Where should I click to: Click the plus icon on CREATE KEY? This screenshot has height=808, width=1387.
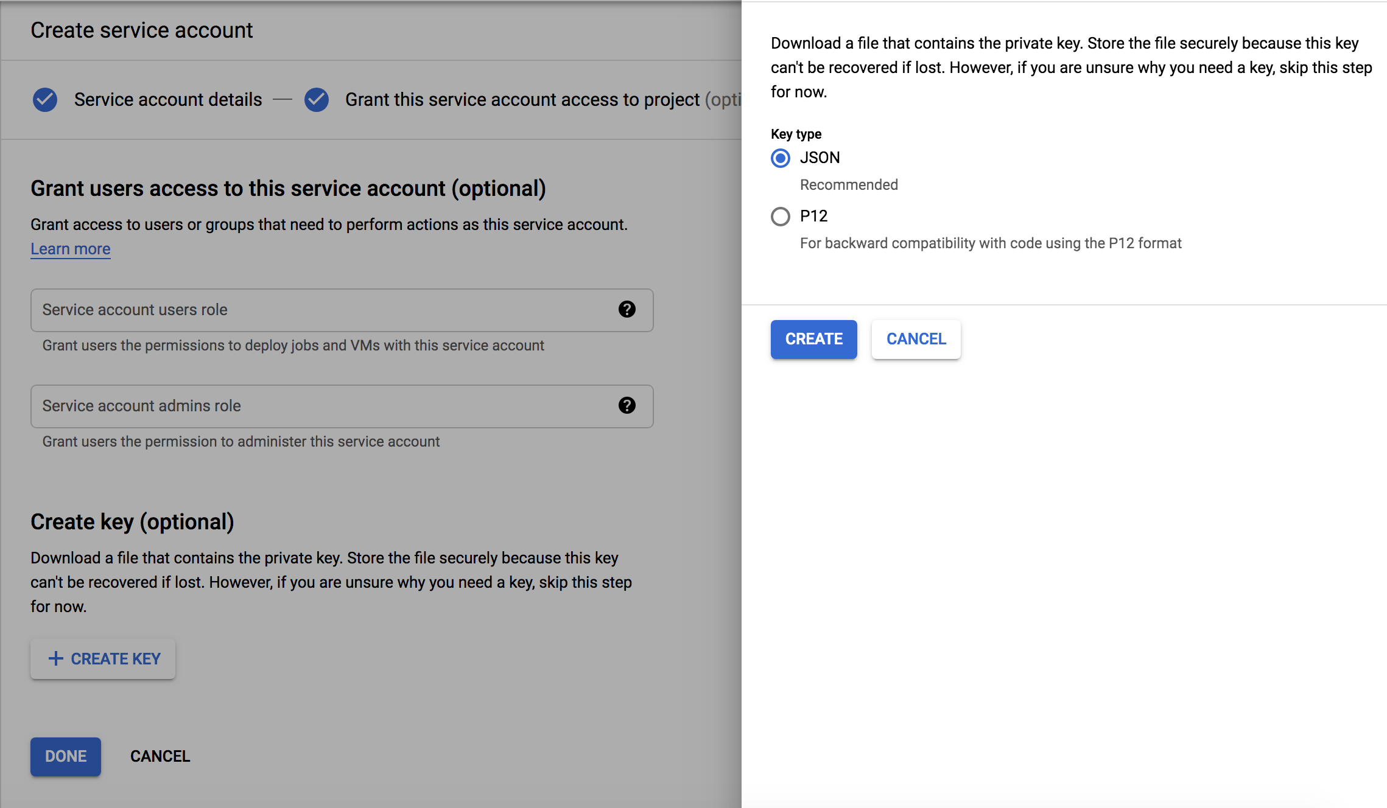tap(56, 658)
